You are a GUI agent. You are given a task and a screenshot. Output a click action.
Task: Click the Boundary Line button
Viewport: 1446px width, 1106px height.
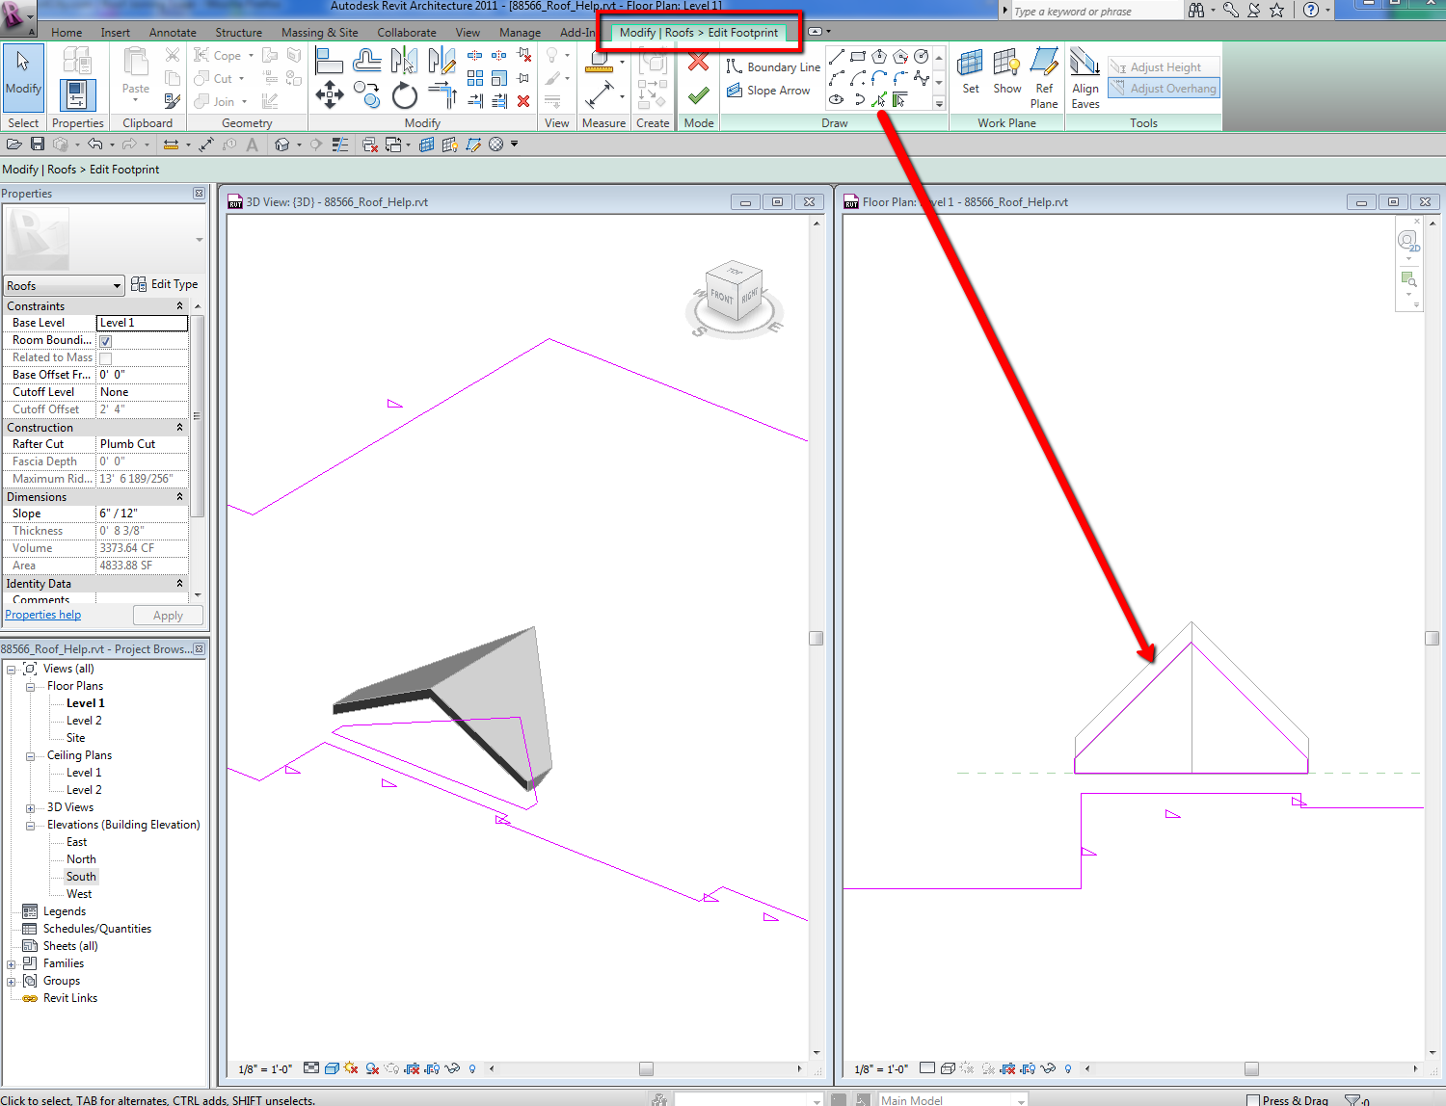(x=773, y=67)
